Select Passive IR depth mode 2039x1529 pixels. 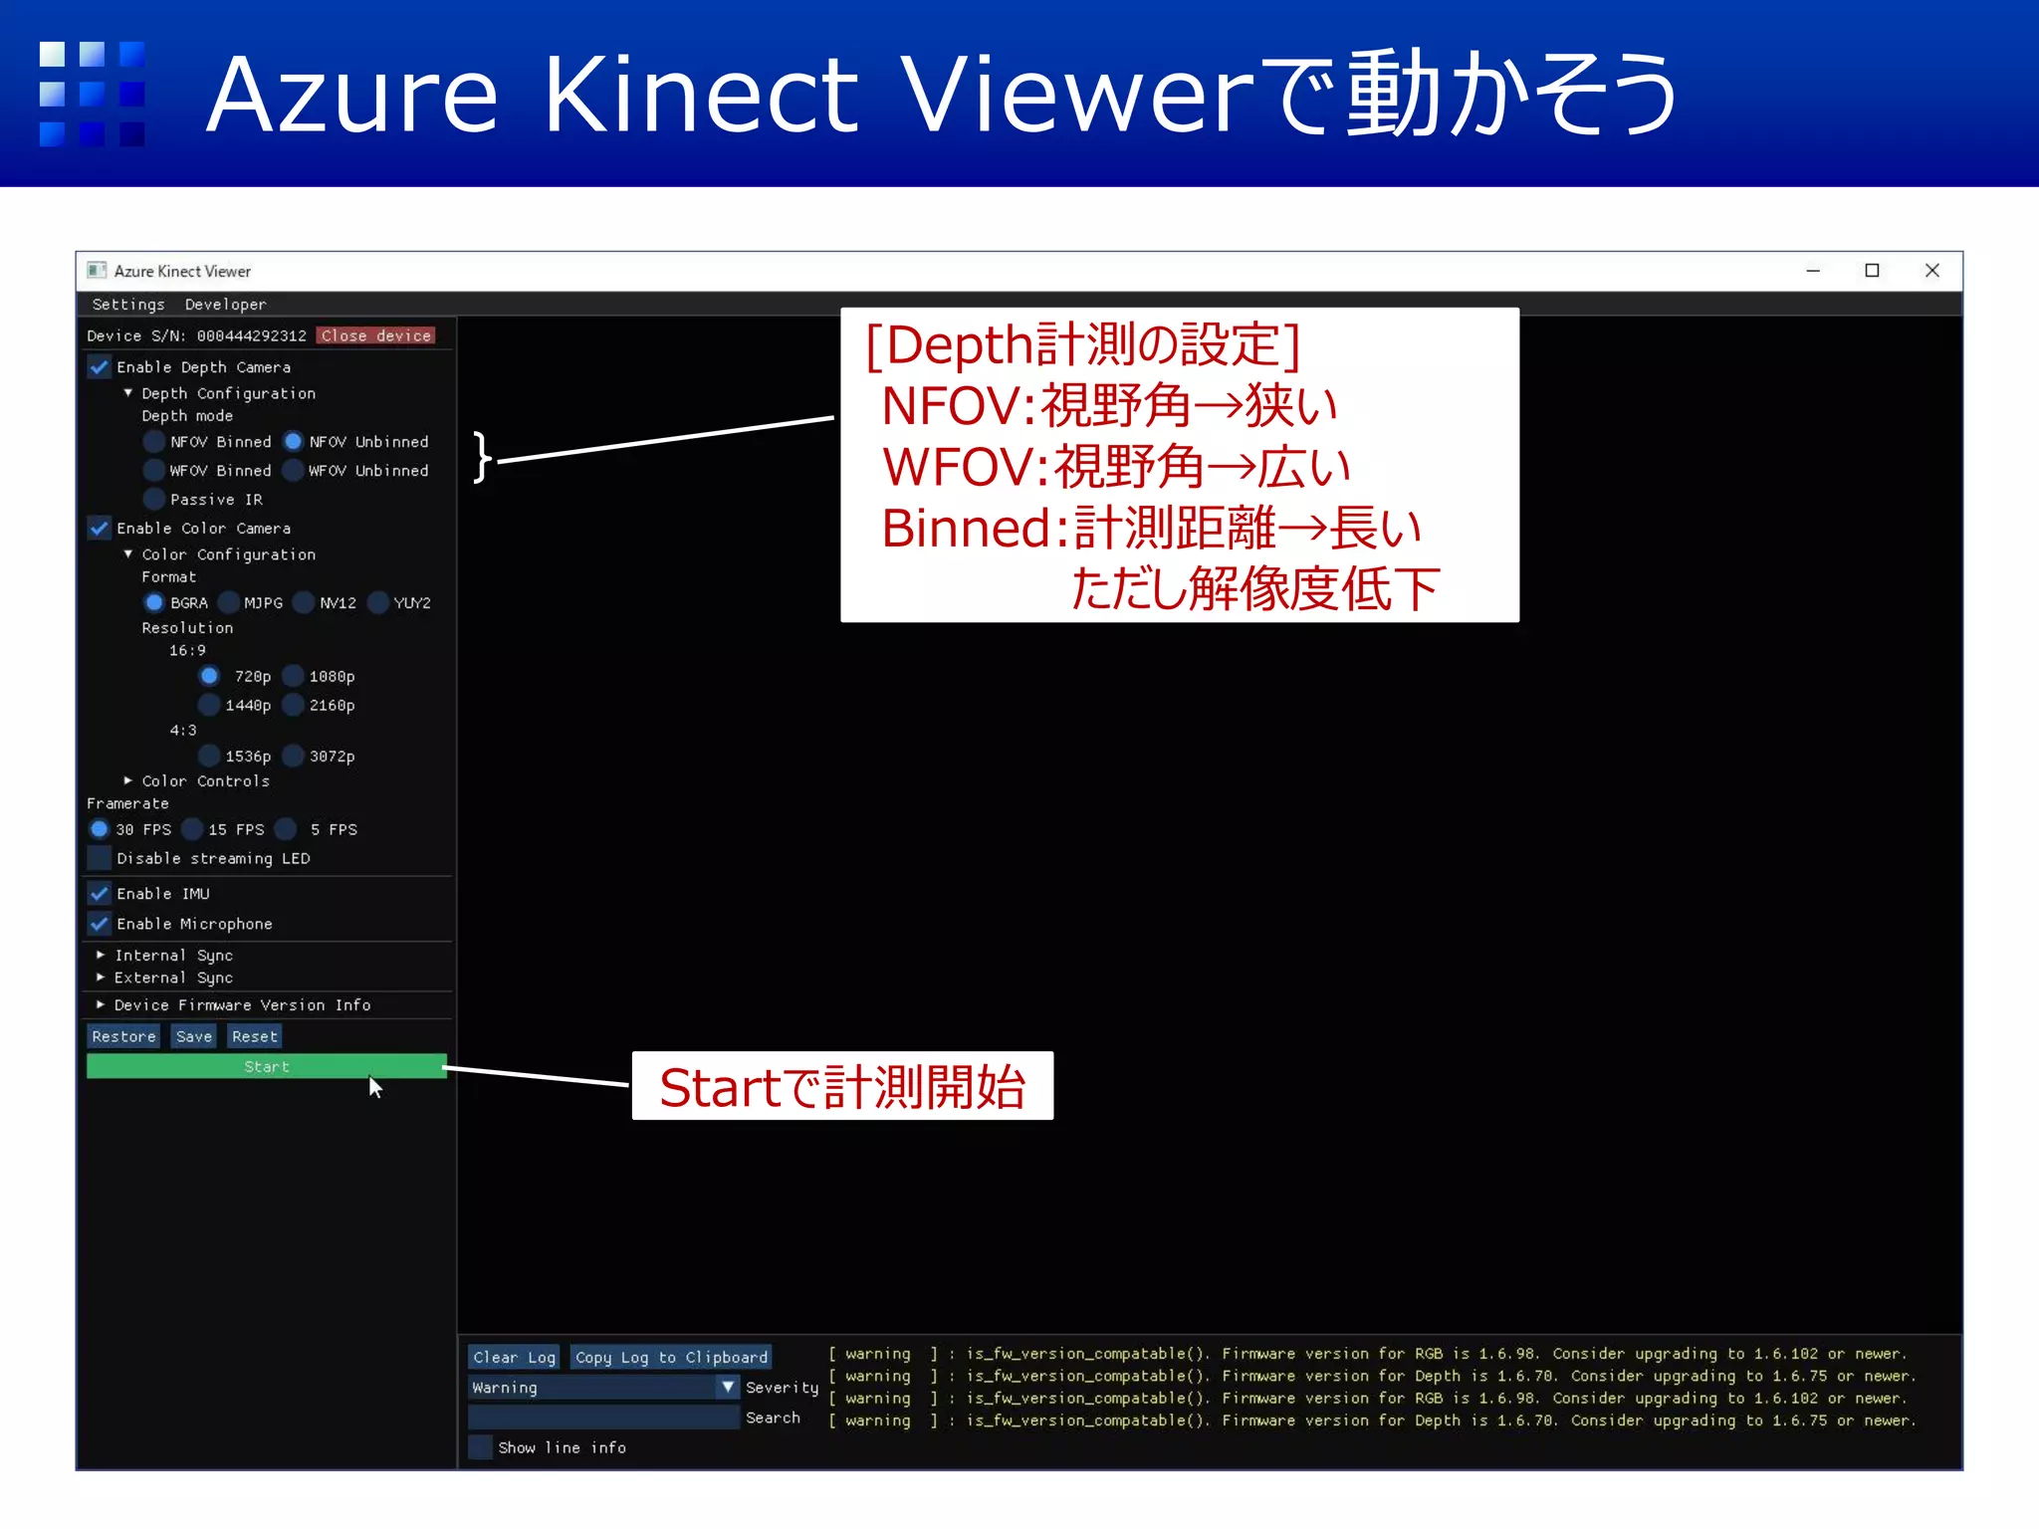[x=154, y=499]
